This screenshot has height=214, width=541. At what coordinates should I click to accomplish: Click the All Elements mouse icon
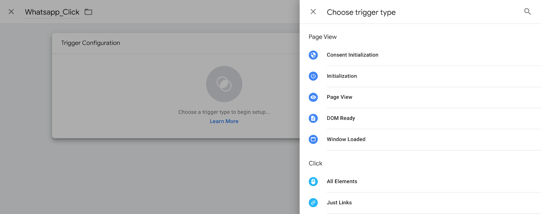313,182
